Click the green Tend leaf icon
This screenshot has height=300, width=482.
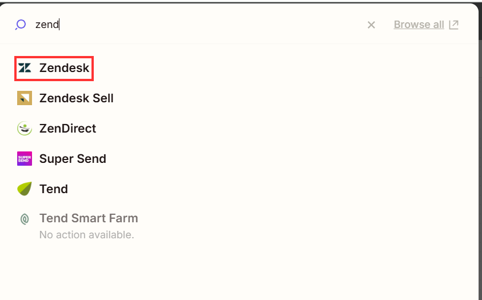pyautogui.click(x=25, y=189)
